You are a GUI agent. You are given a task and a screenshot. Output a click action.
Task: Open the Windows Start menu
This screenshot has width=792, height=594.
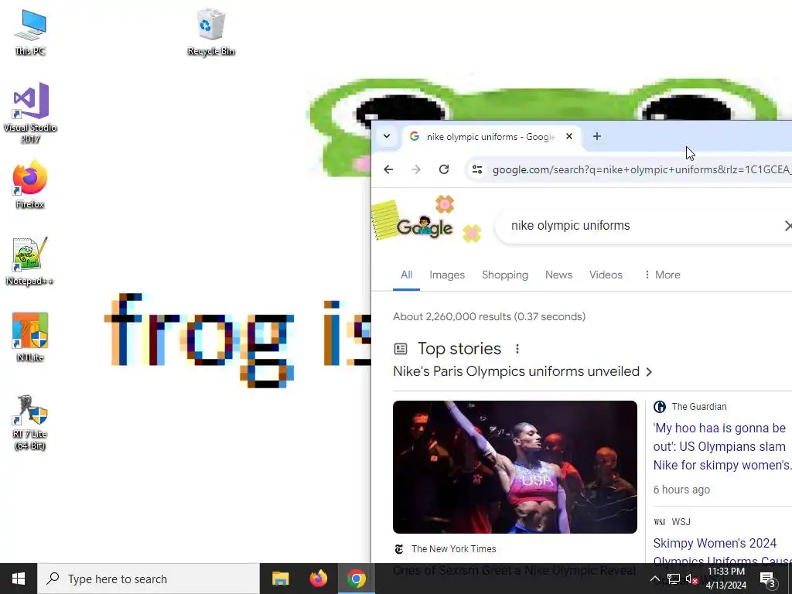[x=19, y=579]
